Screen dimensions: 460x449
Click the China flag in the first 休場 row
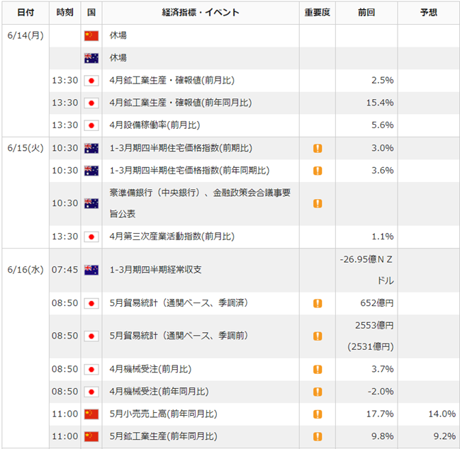click(x=91, y=35)
